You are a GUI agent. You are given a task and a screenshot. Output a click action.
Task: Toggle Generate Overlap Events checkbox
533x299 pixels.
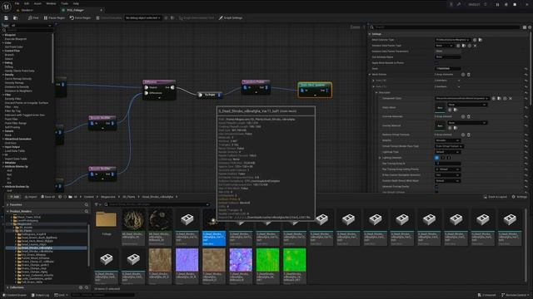tap(436, 186)
